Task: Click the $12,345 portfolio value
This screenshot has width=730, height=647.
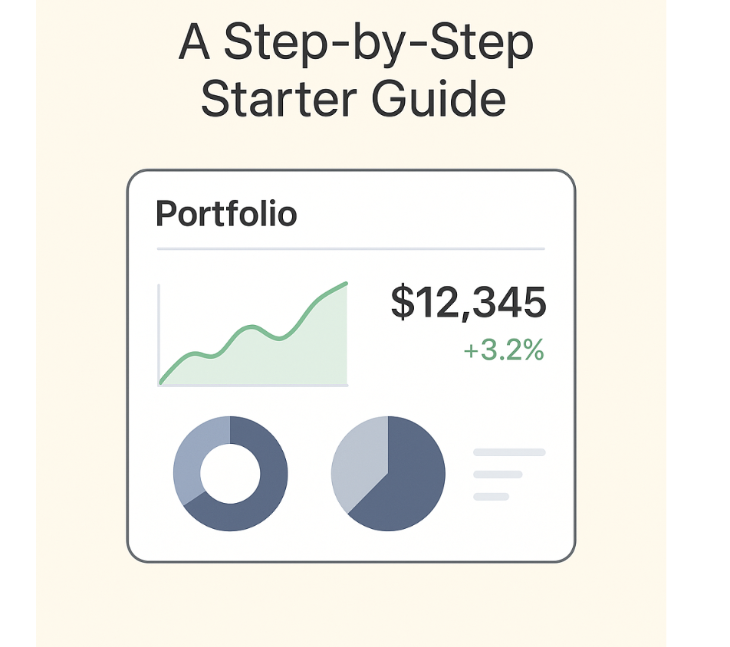Action: 468,302
